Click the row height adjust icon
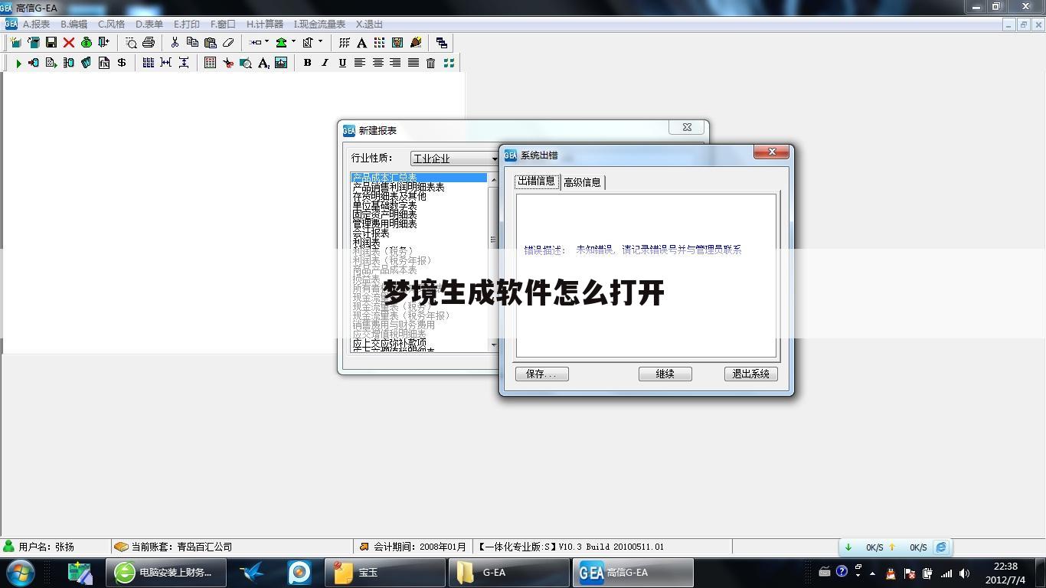 pos(184,63)
